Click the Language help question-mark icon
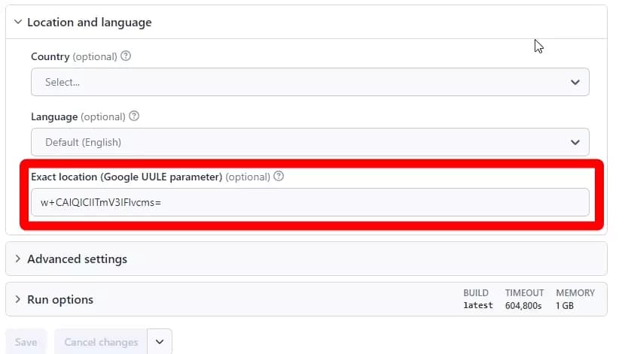The width and height of the screenshot is (628, 354). tap(134, 116)
